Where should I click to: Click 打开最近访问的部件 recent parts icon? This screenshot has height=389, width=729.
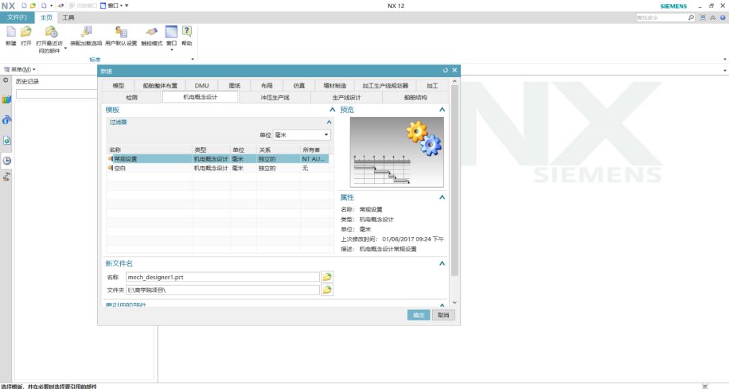51,32
